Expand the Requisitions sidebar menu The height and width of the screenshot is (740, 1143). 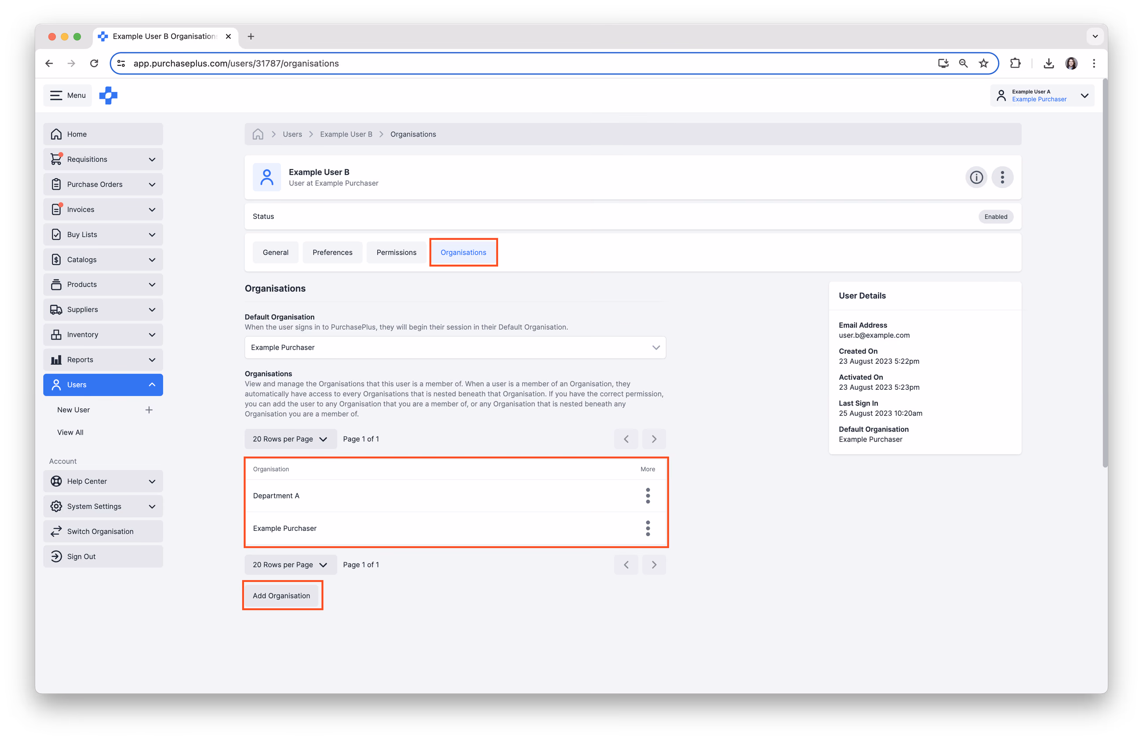pos(103,160)
